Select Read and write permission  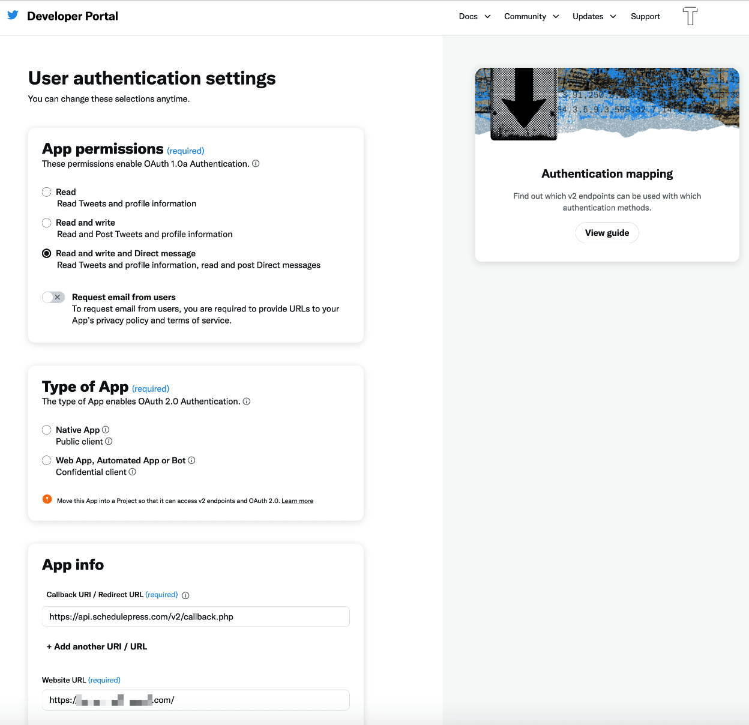[46, 223]
